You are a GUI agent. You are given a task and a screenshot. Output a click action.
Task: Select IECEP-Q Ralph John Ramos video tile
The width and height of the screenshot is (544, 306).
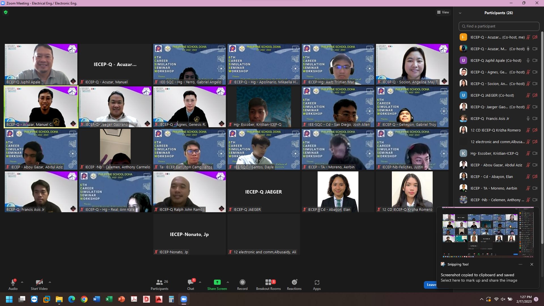(x=190, y=192)
